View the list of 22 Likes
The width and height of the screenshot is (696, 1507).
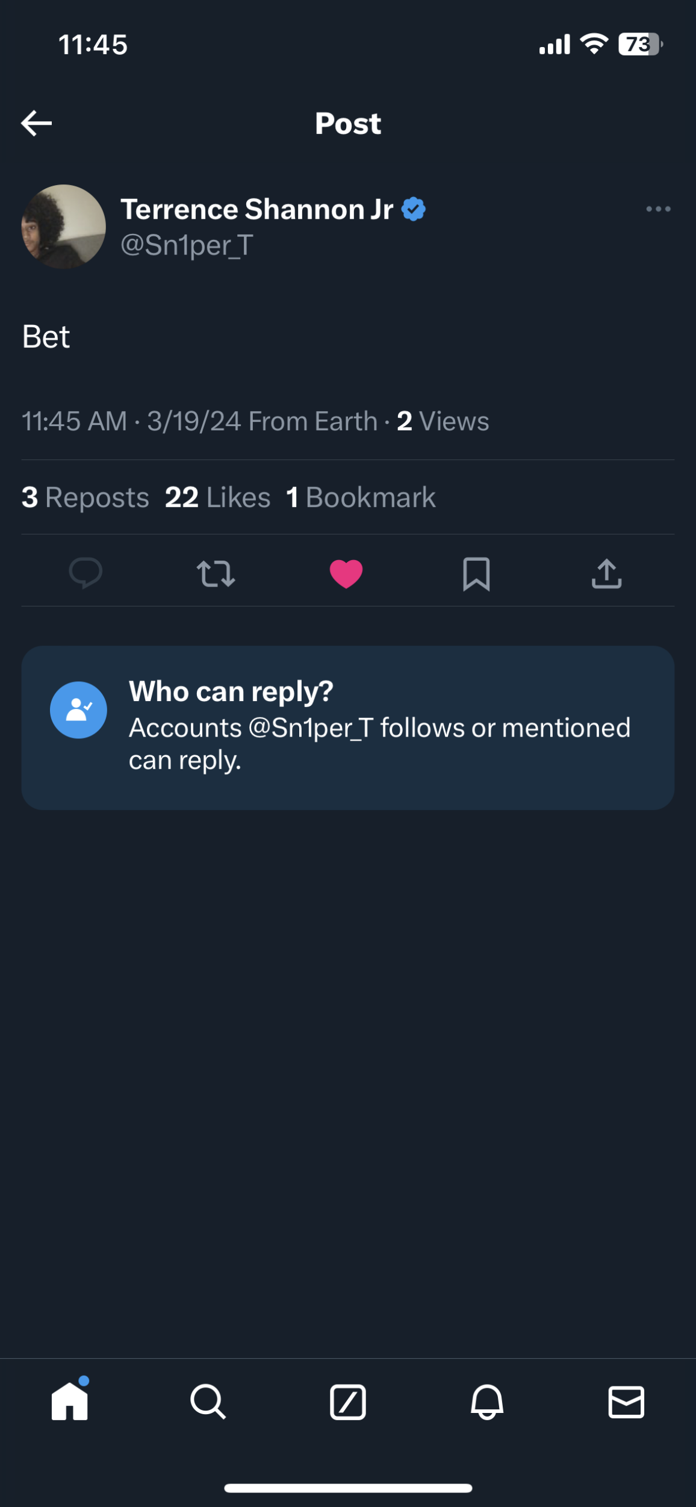coord(217,497)
